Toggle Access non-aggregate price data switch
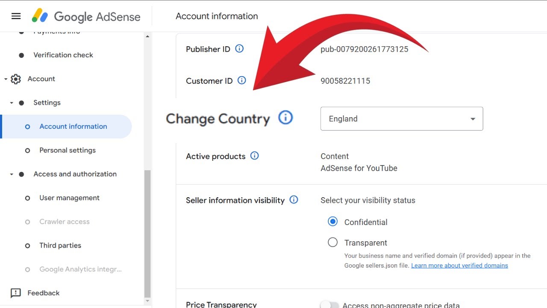The height and width of the screenshot is (308, 547). click(330, 305)
